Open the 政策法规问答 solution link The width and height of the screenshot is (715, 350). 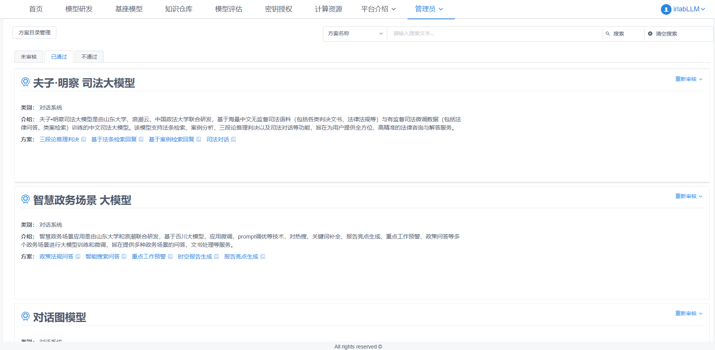pos(56,257)
